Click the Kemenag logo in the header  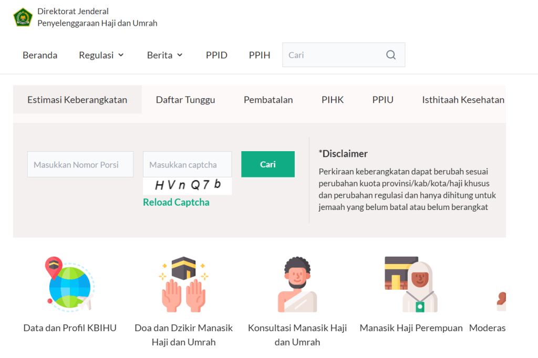coord(23,17)
